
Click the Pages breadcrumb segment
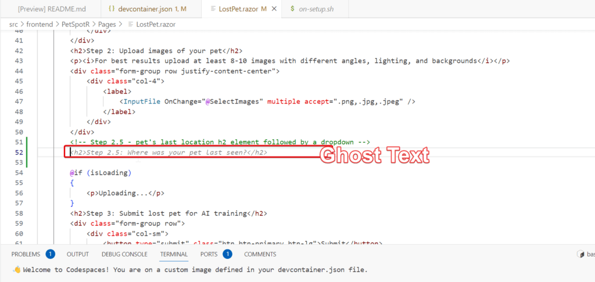107,24
